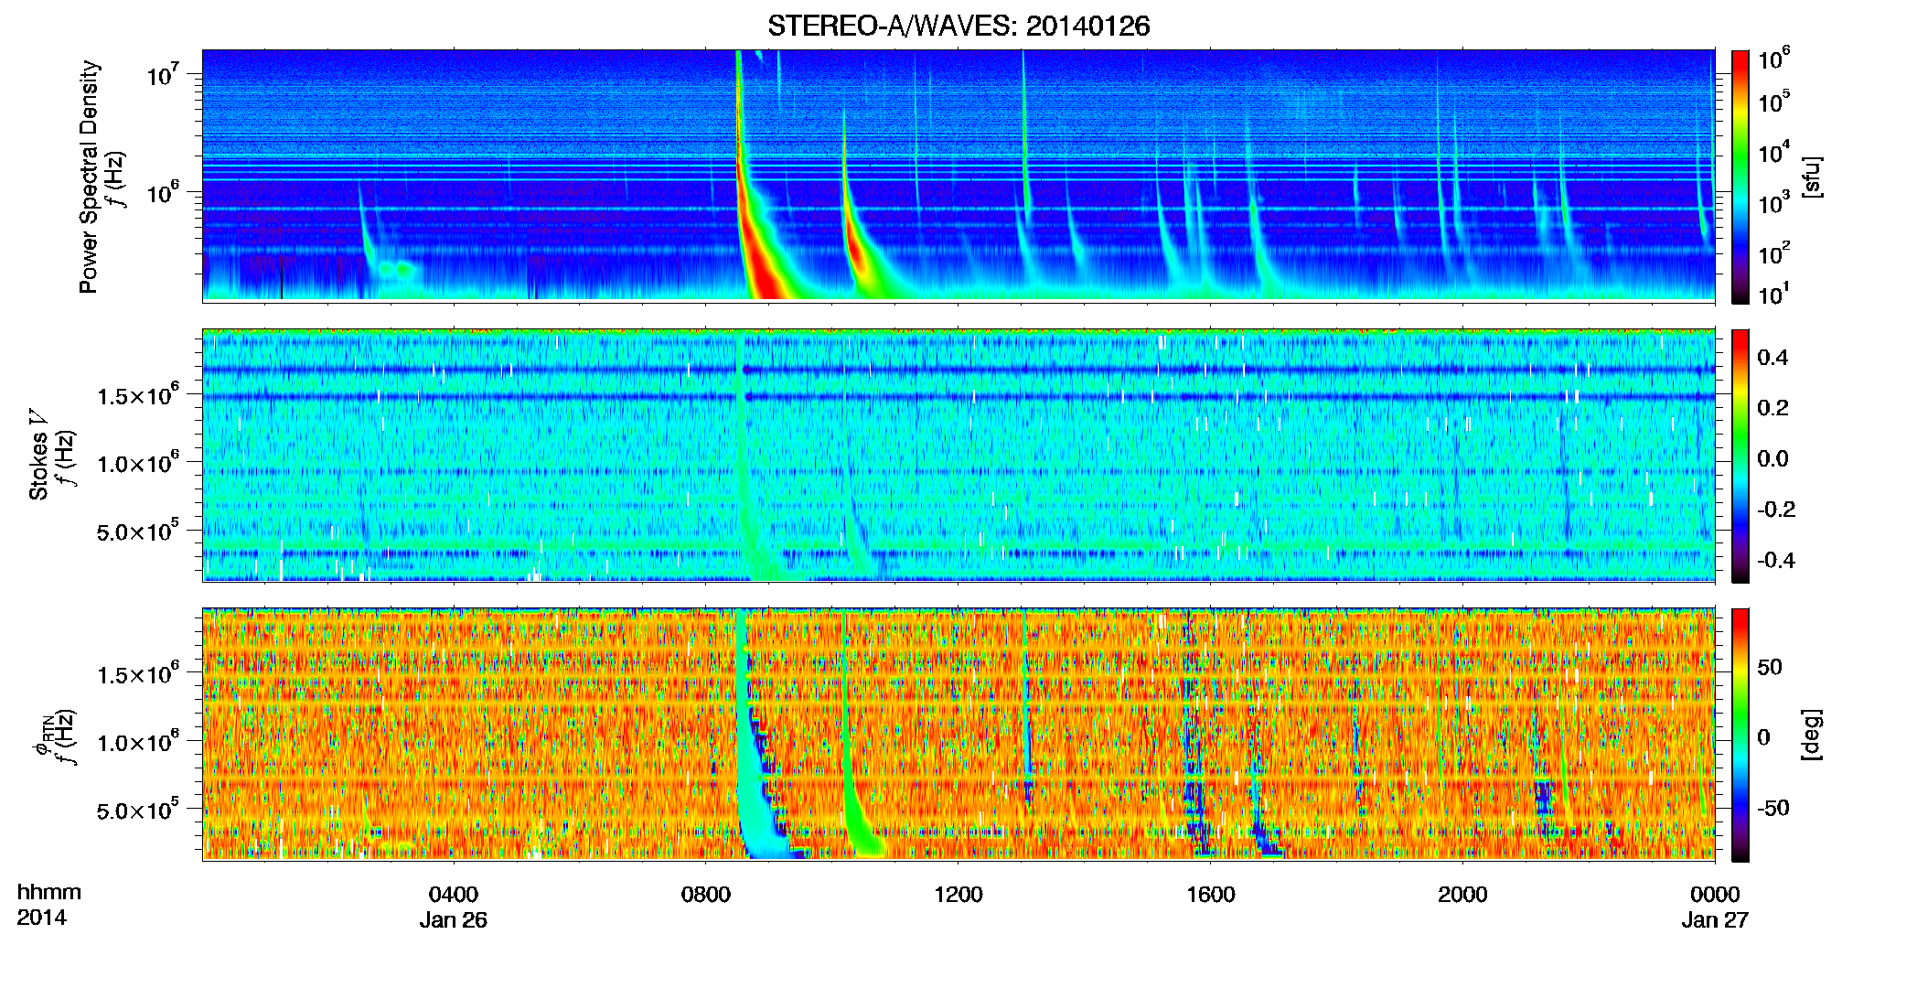Image resolution: width=1917 pixels, height=988 pixels.
Task: Click the 10^4 value on the sfu color bar
Action: [x=1774, y=153]
